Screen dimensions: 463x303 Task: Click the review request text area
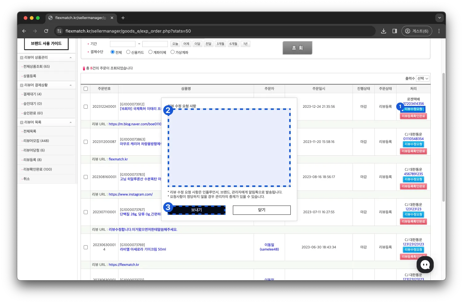click(229, 148)
